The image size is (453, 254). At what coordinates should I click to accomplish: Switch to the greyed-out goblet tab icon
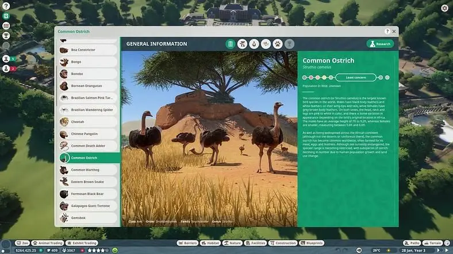[x=290, y=44]
